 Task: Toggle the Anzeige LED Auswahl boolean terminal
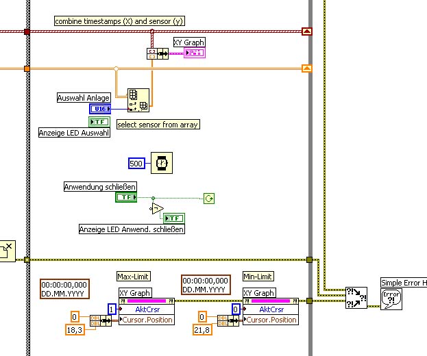[x=99, y=122]
